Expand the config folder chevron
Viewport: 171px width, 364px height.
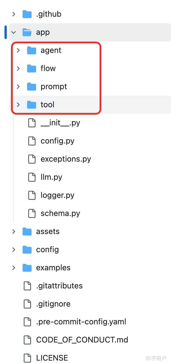pos(14,250)
